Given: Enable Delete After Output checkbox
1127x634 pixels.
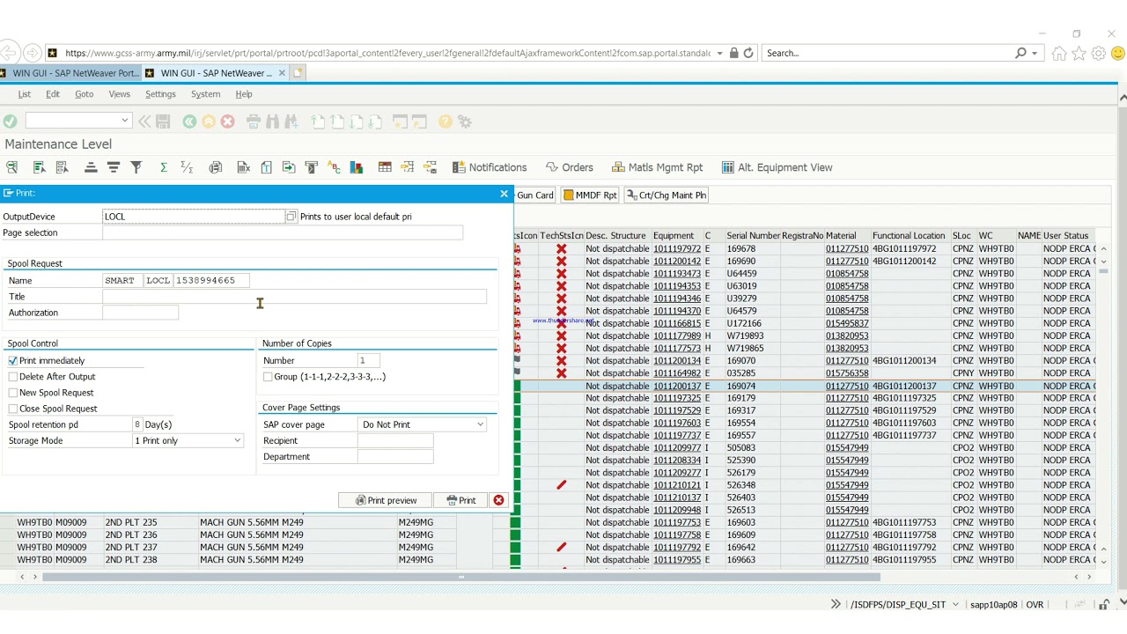Looking at the screenshot, I should click(x=13, y=377).
